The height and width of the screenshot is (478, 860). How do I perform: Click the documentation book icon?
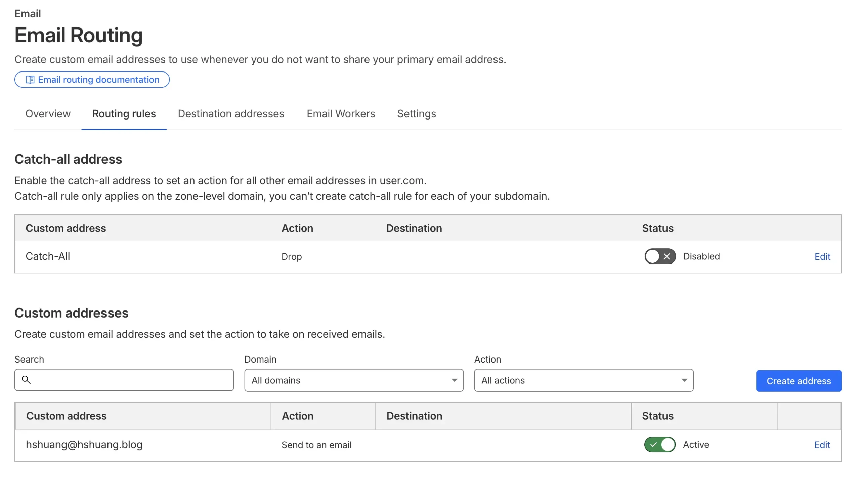pyautogui.click(x=30, y=79)
